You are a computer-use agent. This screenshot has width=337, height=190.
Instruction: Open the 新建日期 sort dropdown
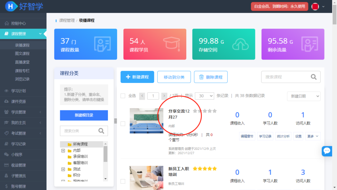click(304, 96)
